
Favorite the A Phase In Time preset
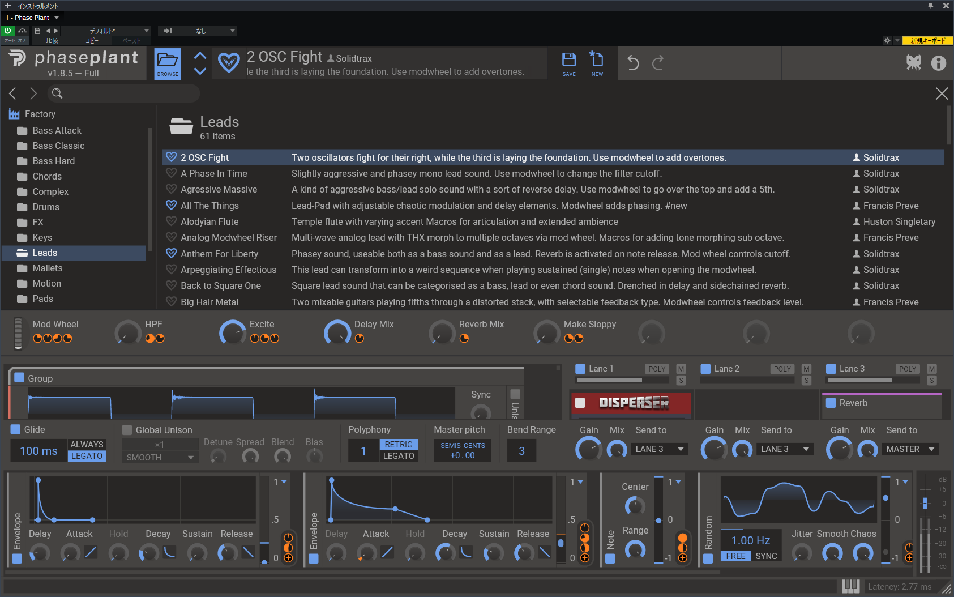[171, 173]
